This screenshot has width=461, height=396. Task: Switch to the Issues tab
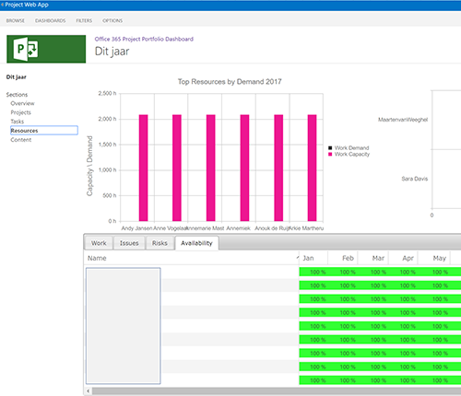[129, 243]
